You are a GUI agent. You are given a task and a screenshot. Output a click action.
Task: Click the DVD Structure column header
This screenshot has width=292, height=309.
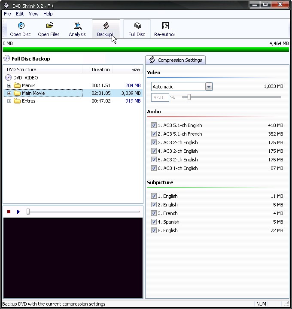coord(43,70)
